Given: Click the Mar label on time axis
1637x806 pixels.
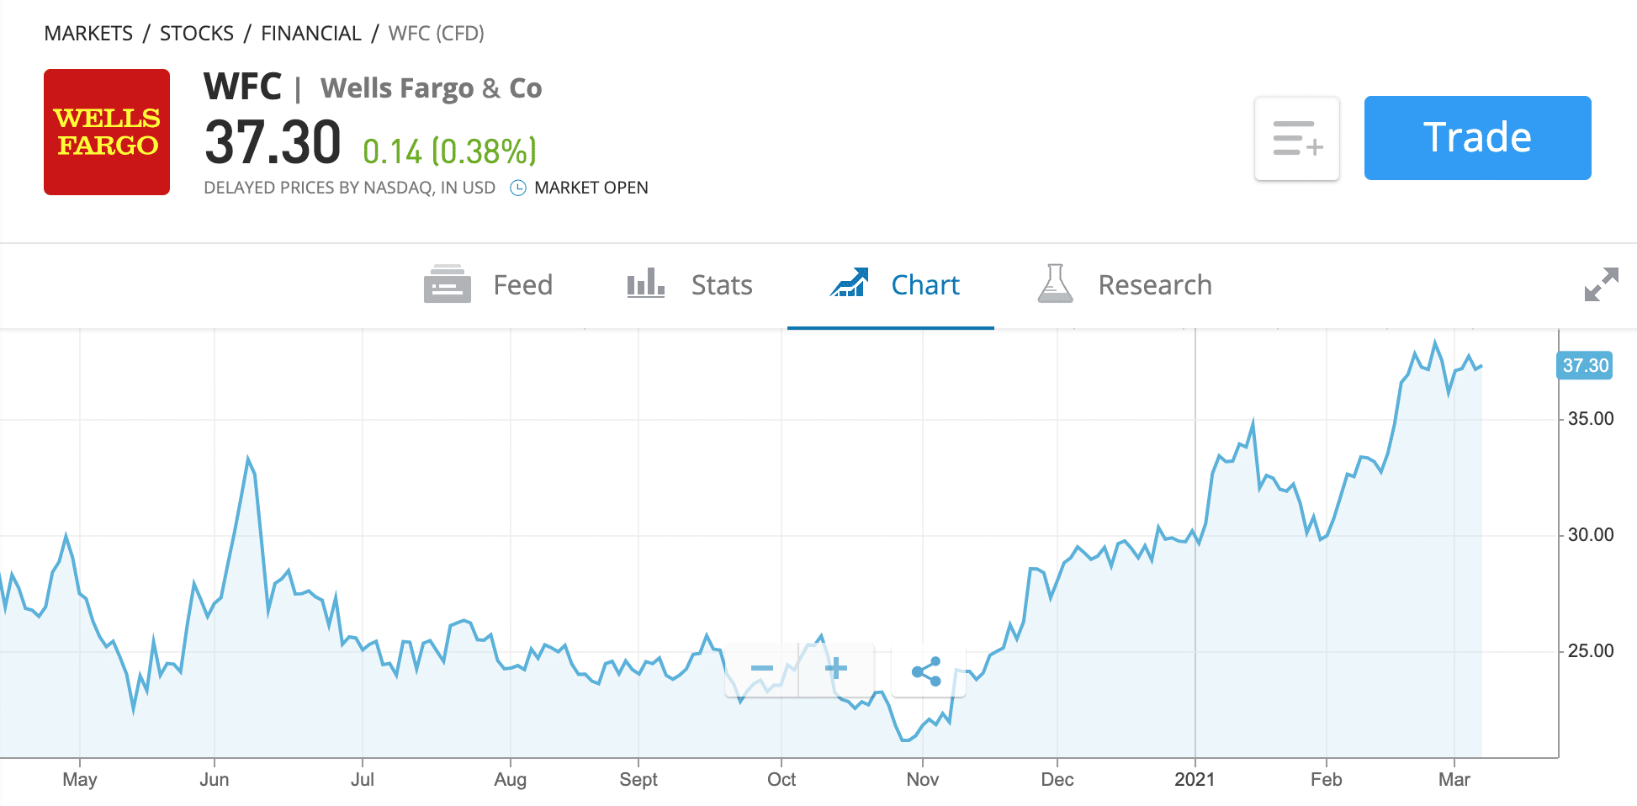Looking at the screenshot, I should tap(1454, 779).
